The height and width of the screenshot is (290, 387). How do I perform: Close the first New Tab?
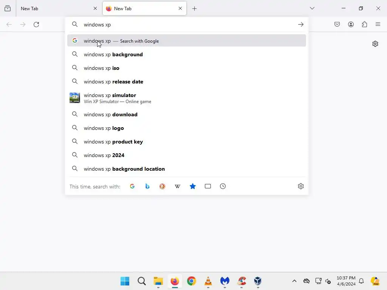tap(95, 8)
